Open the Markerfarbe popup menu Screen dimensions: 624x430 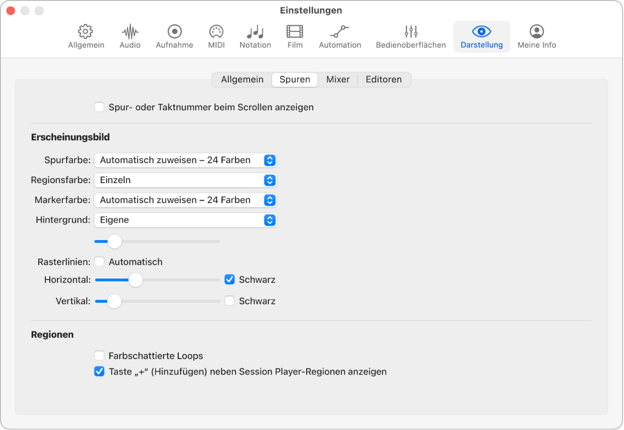tap(185, 200)
